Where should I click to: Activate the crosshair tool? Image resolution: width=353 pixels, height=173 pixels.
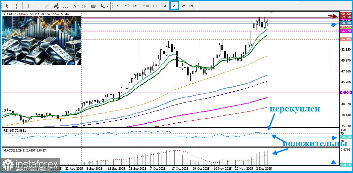coord(16,6)
